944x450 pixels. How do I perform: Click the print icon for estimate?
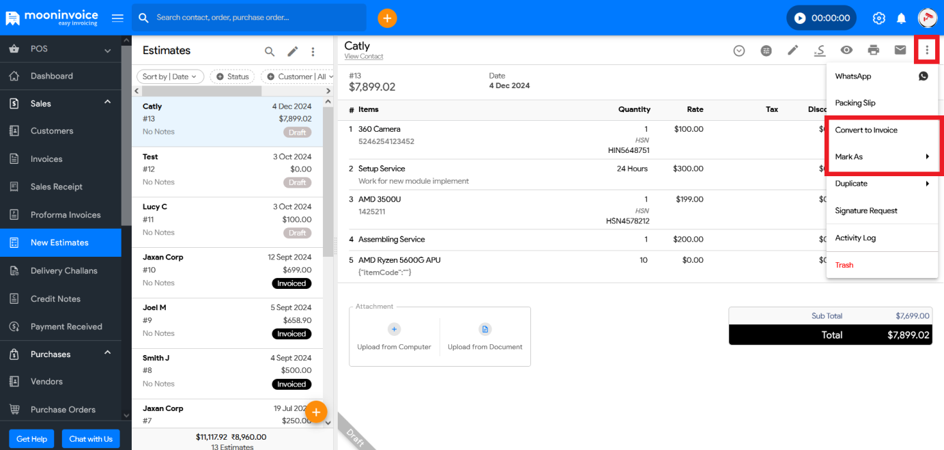(873, 50)
